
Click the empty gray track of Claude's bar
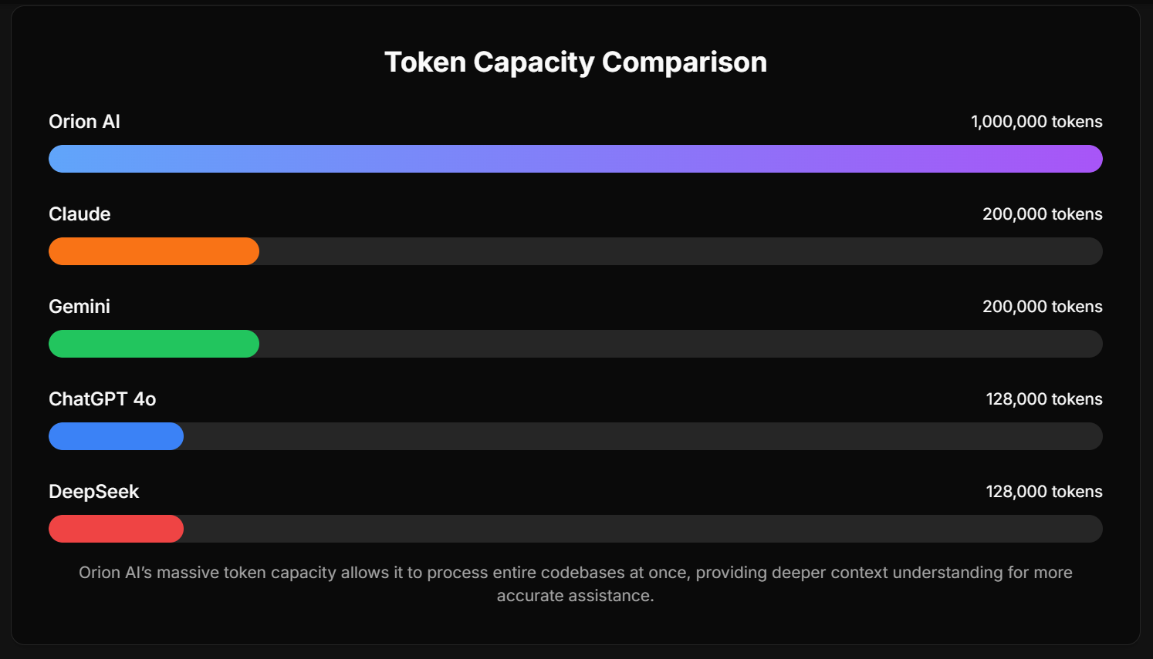click(679, 251)
